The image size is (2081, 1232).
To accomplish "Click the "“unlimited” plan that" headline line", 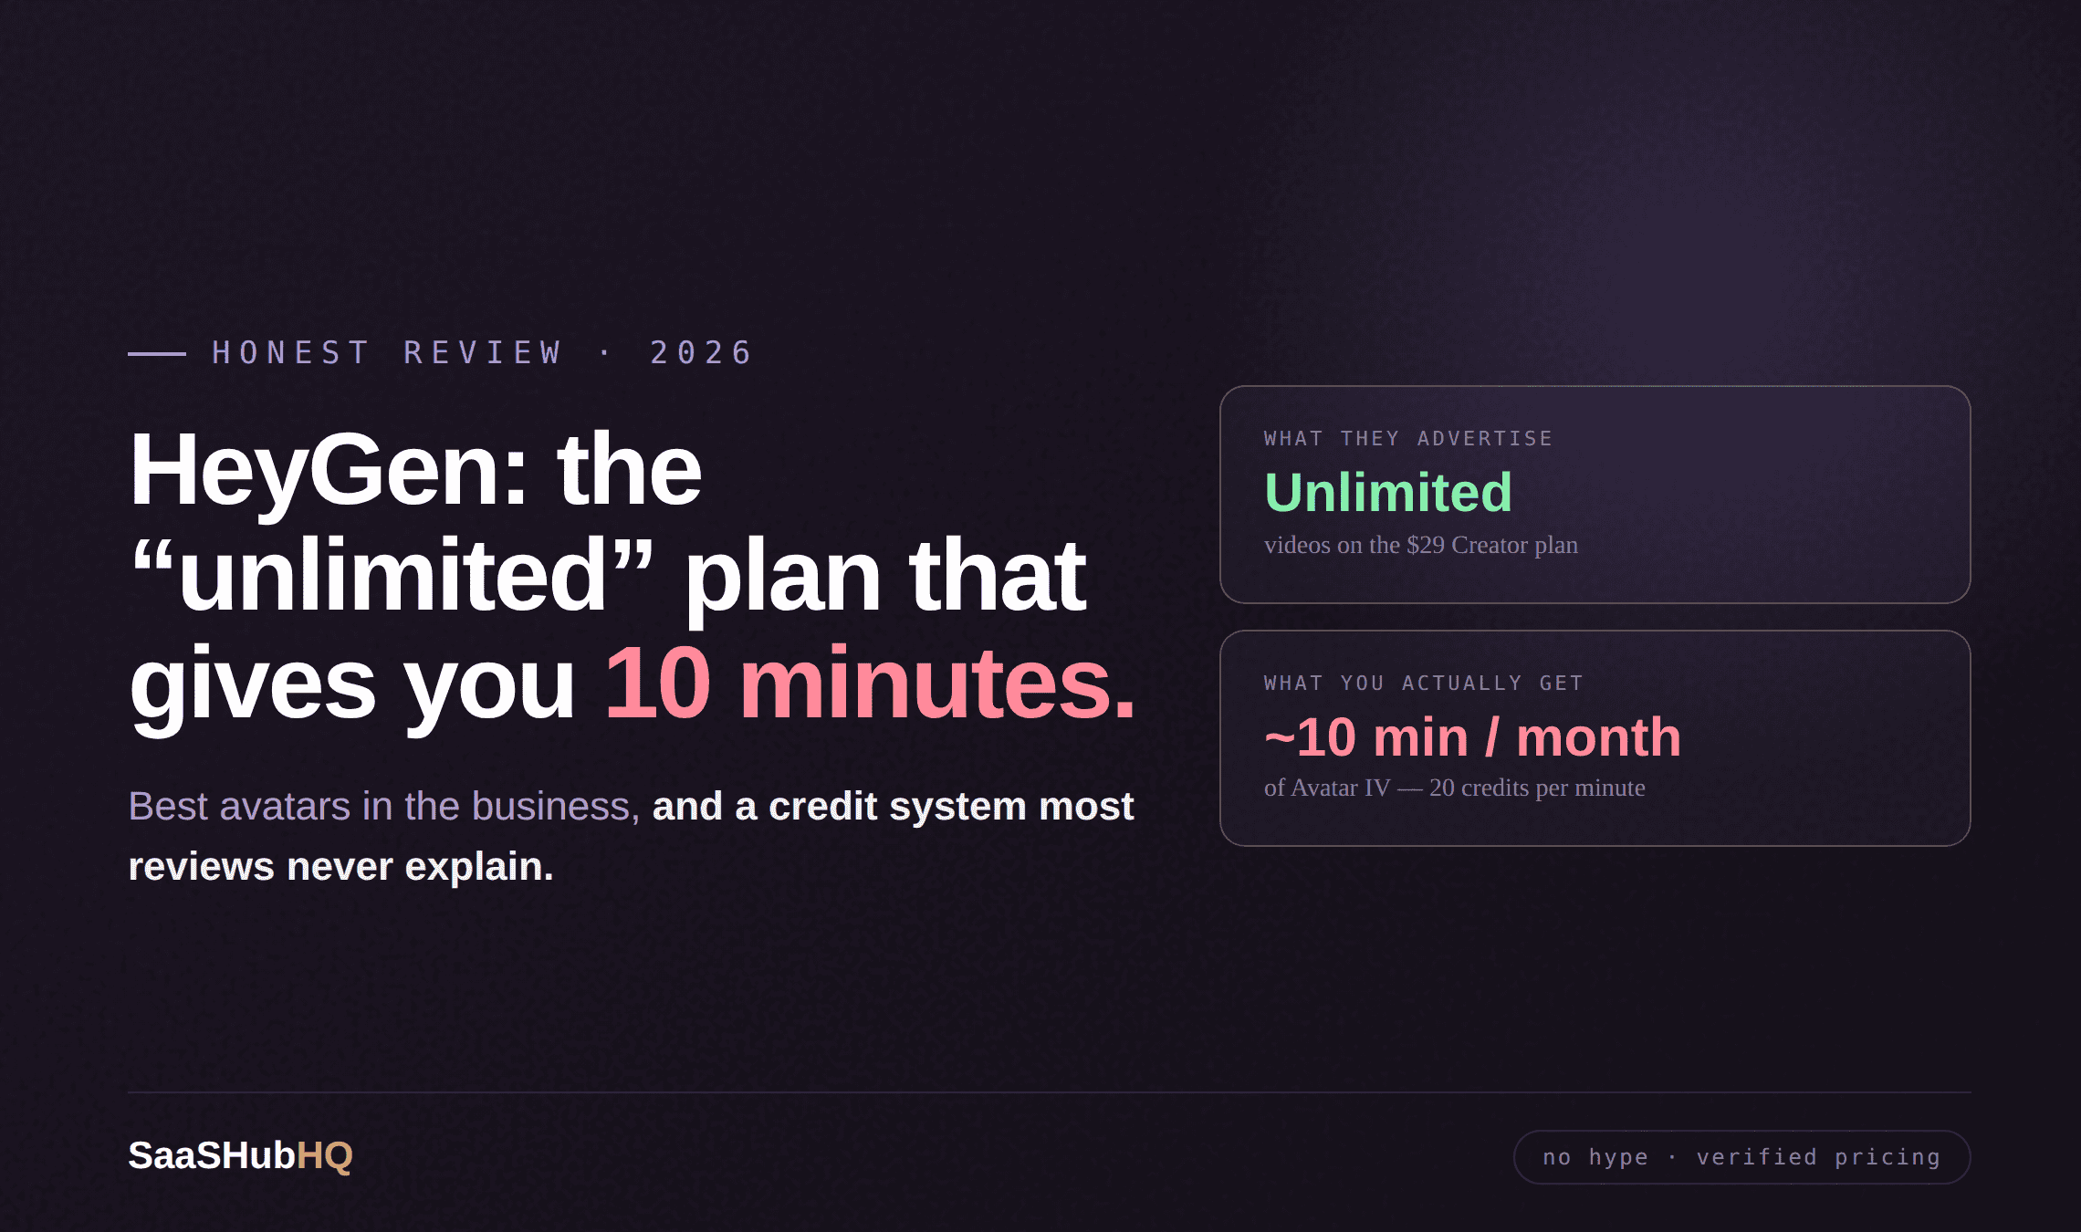I will coord(608,577).
